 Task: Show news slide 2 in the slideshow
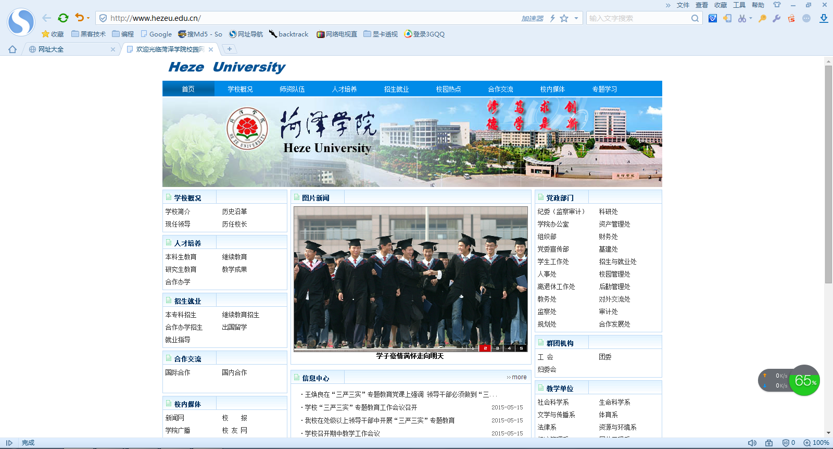pyautogui.click(x=485, y=348)
